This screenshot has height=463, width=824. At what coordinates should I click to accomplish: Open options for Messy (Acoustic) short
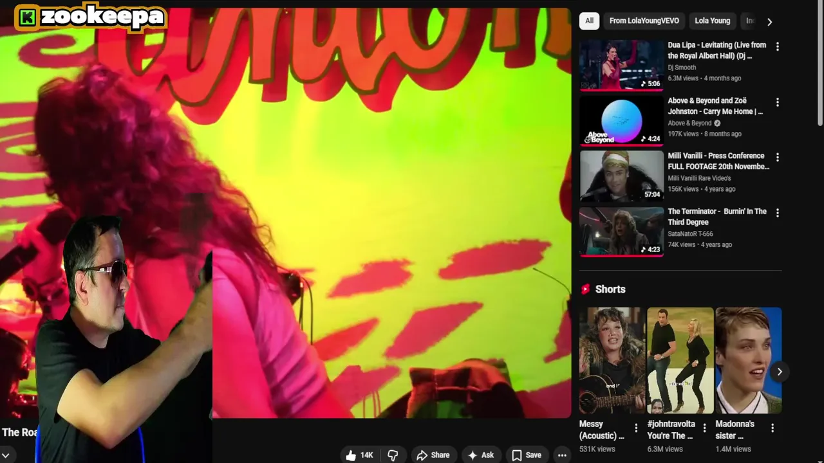636,428
